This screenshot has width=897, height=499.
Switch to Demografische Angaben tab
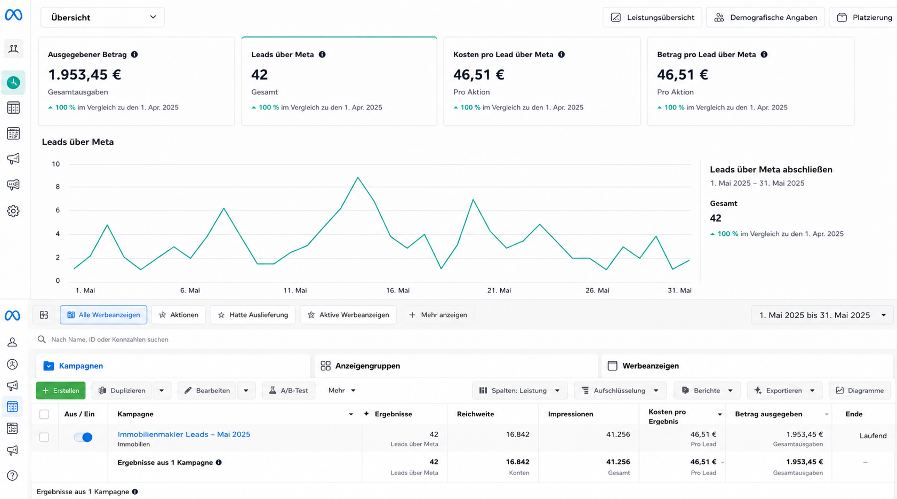click(765, 17)
